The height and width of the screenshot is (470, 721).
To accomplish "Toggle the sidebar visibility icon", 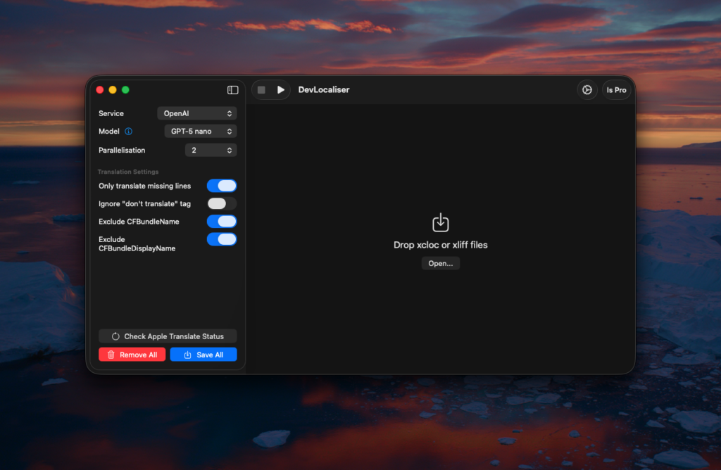I will coord(232,90).
